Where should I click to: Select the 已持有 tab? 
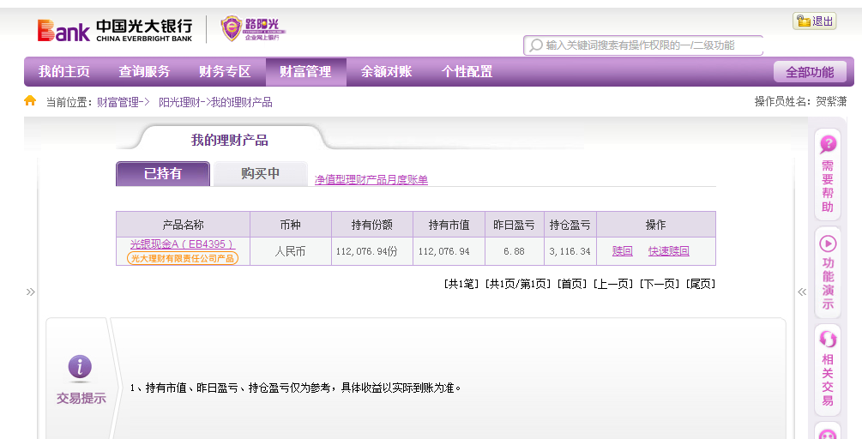coord(163,173)
